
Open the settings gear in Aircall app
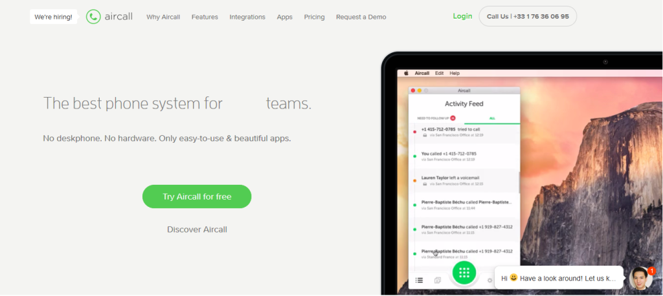click(x=489, y=280)
